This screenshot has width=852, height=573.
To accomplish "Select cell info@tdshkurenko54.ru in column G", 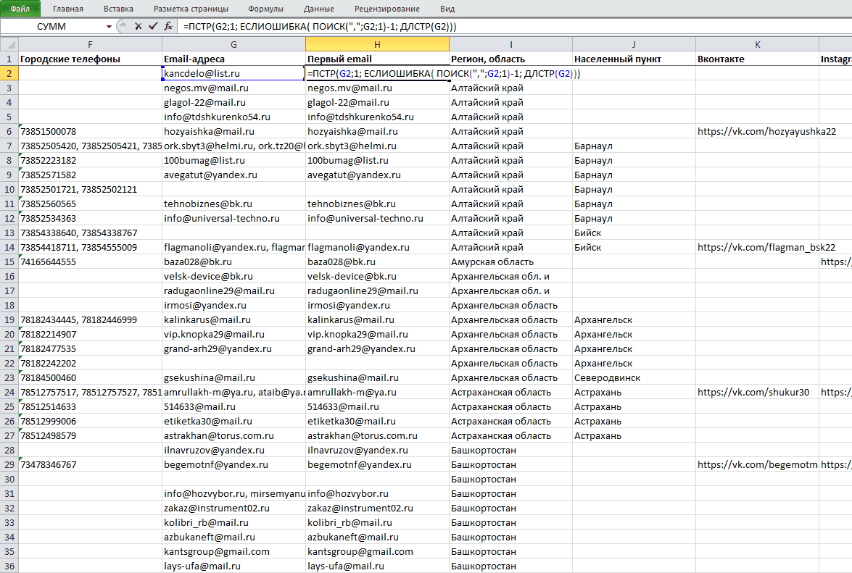I will [x=233, y=117].
